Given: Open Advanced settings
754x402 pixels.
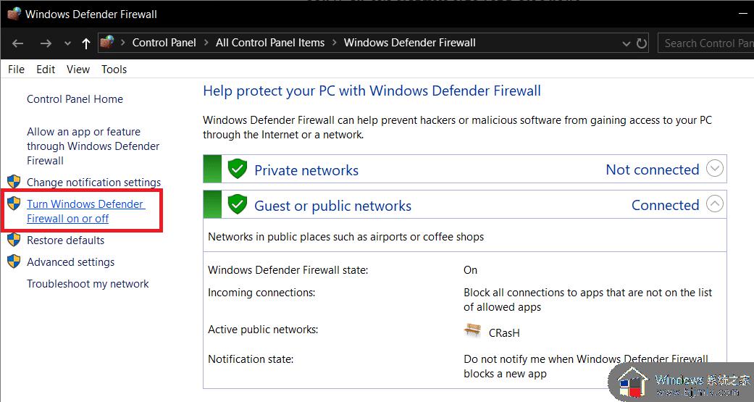Looking at the screenshot, I should click(x=71, y=262).
